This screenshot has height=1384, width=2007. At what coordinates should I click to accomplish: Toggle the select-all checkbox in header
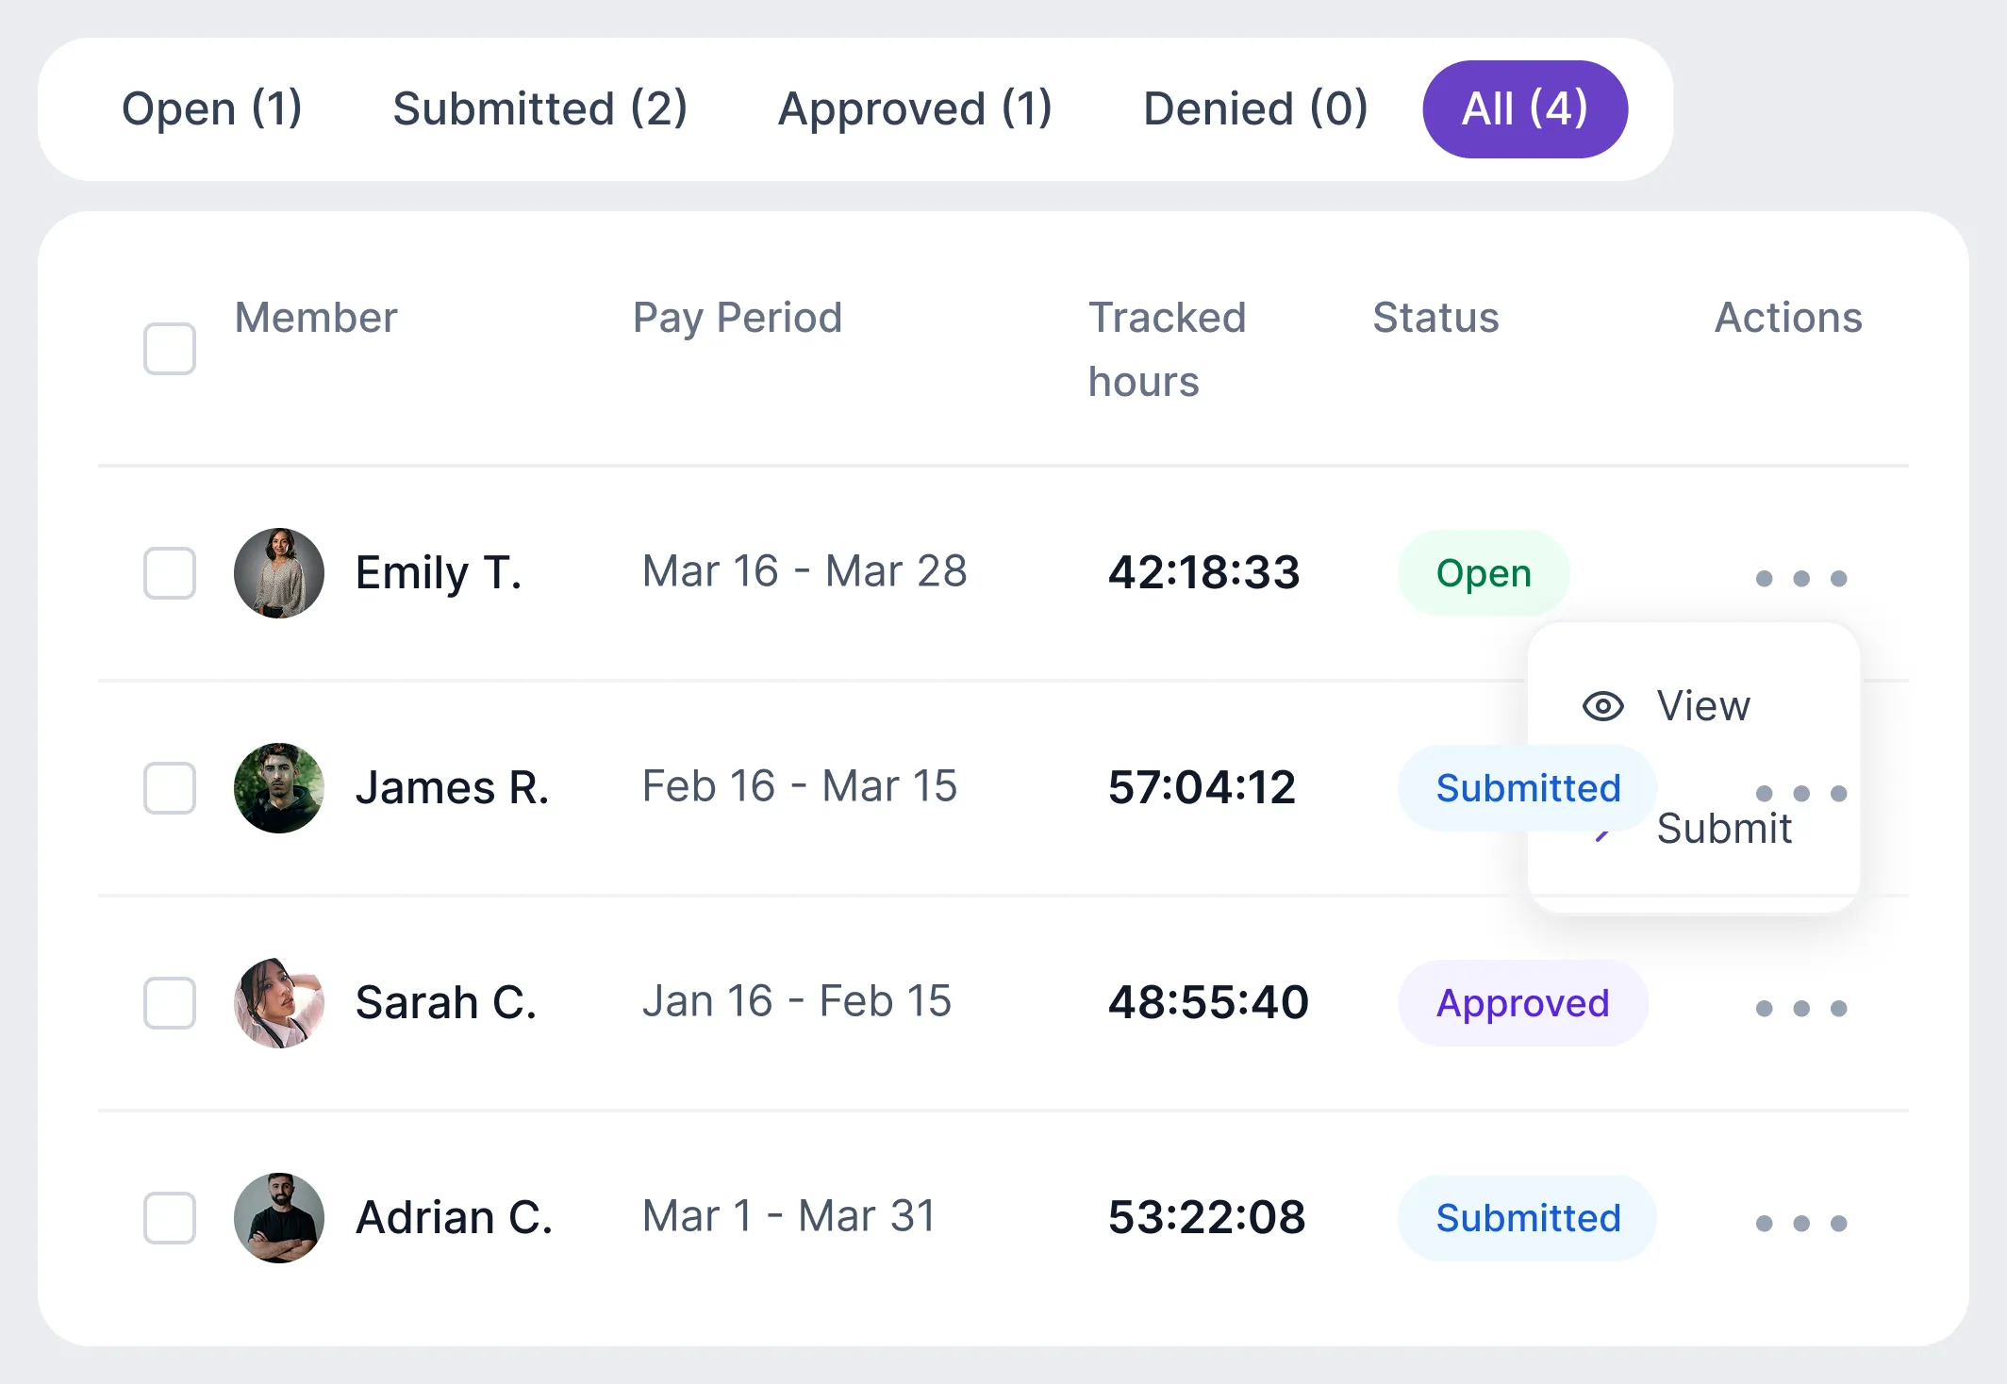(170, 349)
